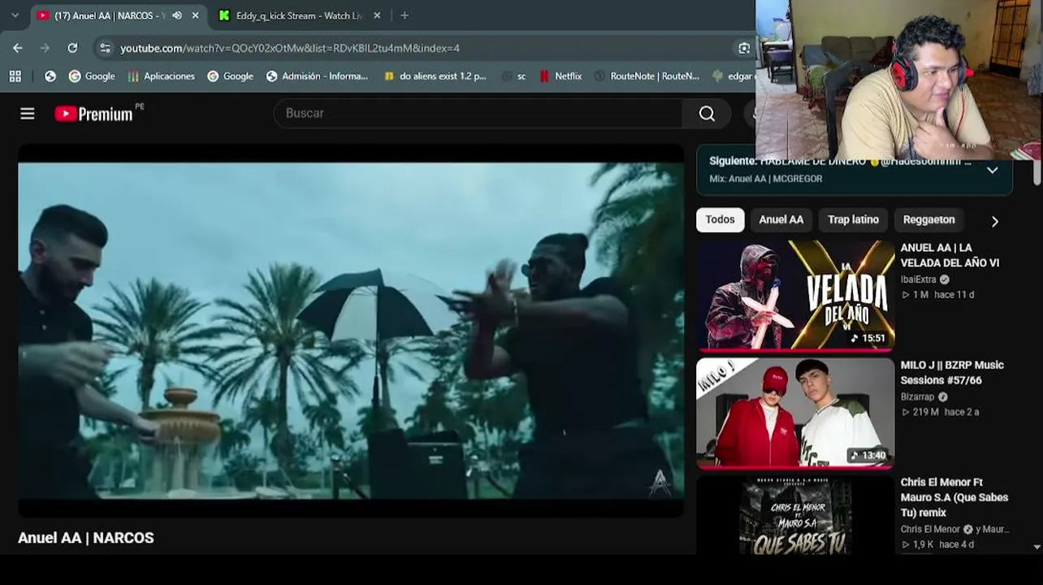
Task: Click the Google Lens icon in address bar
Action: tap(744, 48)
